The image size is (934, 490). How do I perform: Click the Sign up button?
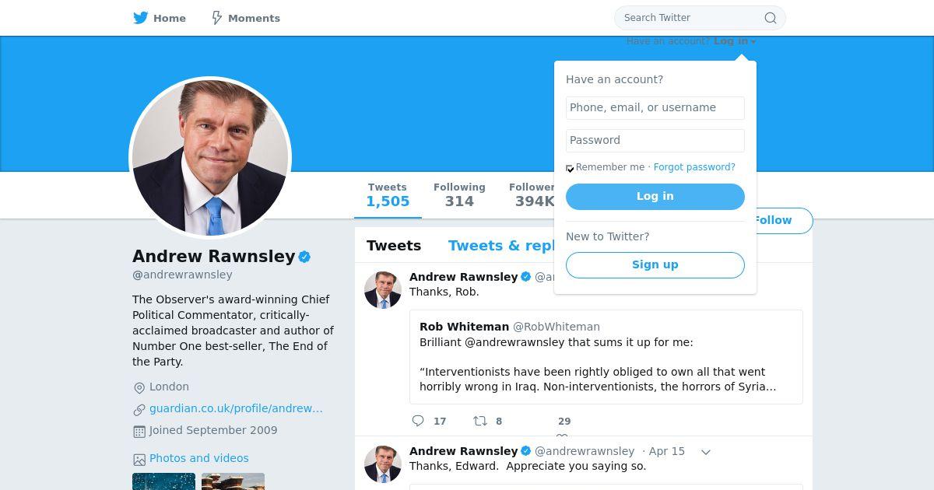click(655, 265)
